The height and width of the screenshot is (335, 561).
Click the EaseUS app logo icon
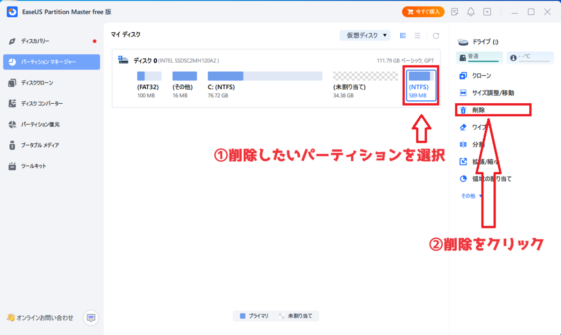pos(12,12)
